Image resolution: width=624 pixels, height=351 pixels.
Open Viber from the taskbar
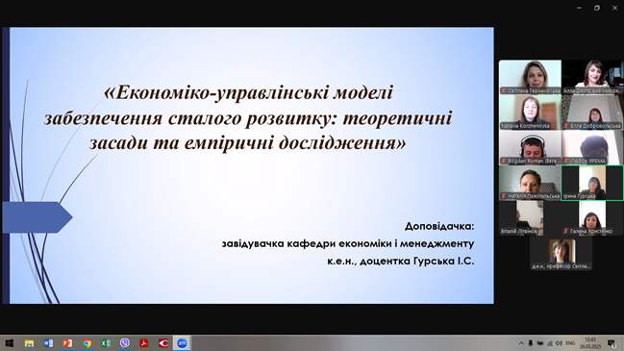pos(125,343)
